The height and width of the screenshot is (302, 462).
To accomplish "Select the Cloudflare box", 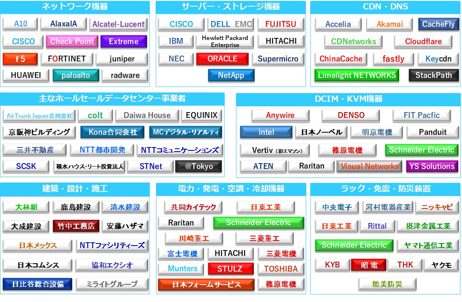I will [x=423, y=42].
